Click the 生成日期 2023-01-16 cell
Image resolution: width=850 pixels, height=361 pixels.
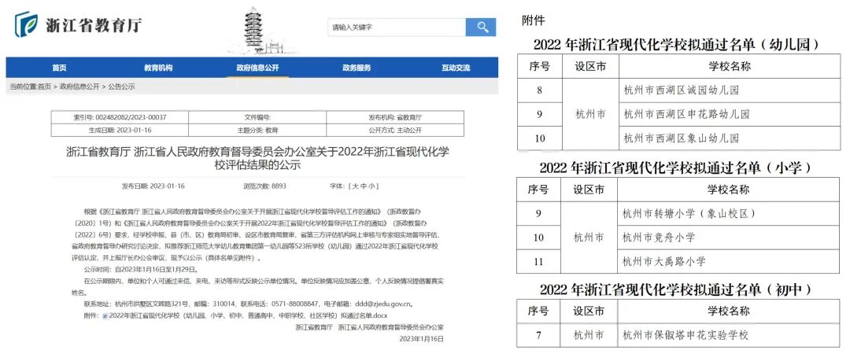120,130
